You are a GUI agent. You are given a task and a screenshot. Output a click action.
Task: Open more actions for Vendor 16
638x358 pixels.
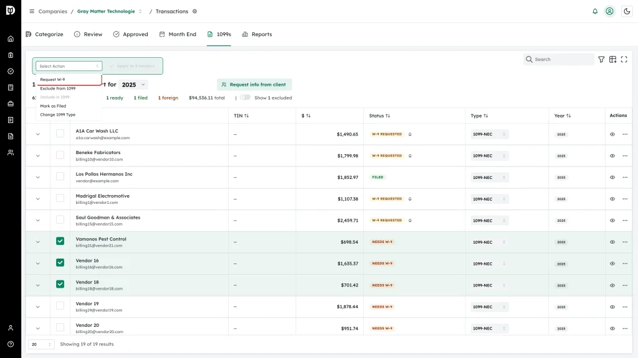[x=625, y=264]
